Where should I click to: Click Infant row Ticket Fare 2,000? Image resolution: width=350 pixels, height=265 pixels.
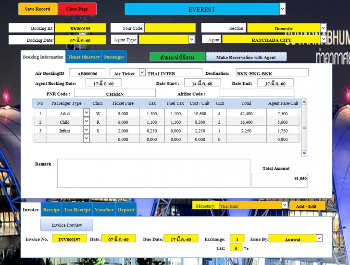(x=123, y=131)
